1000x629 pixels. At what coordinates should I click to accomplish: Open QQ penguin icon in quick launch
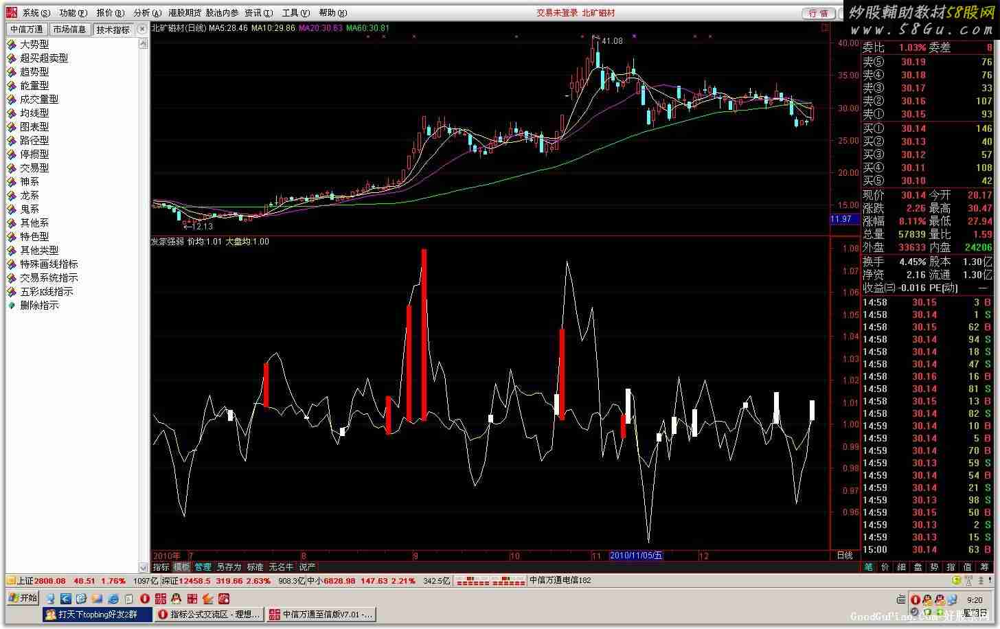[x=176, y=599]
